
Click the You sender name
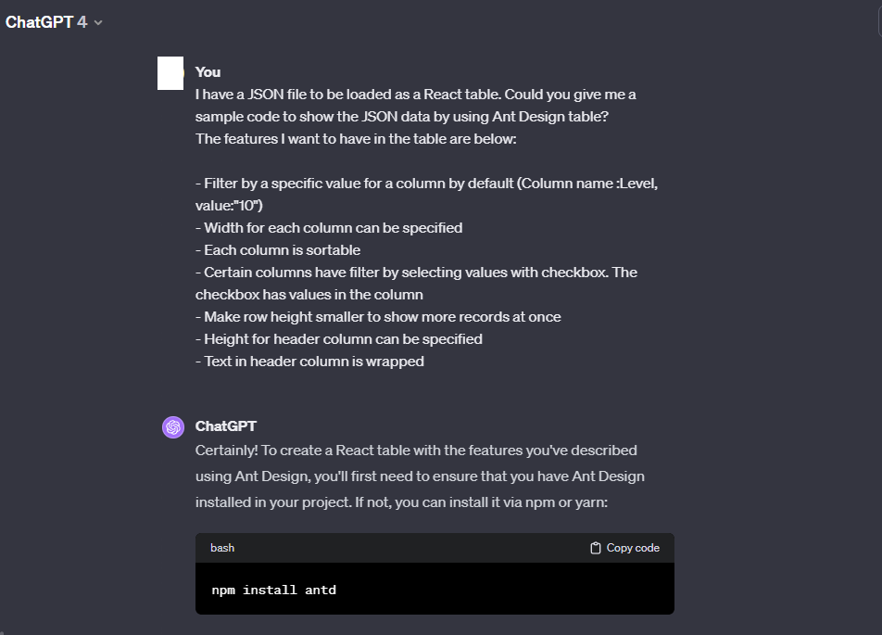[x=208, y=72]
